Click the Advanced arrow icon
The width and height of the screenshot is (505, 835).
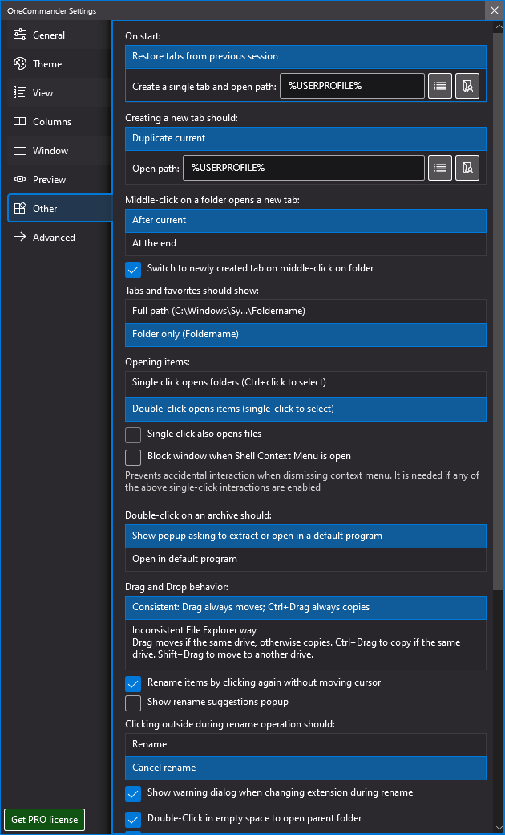[x=20, y=238]
